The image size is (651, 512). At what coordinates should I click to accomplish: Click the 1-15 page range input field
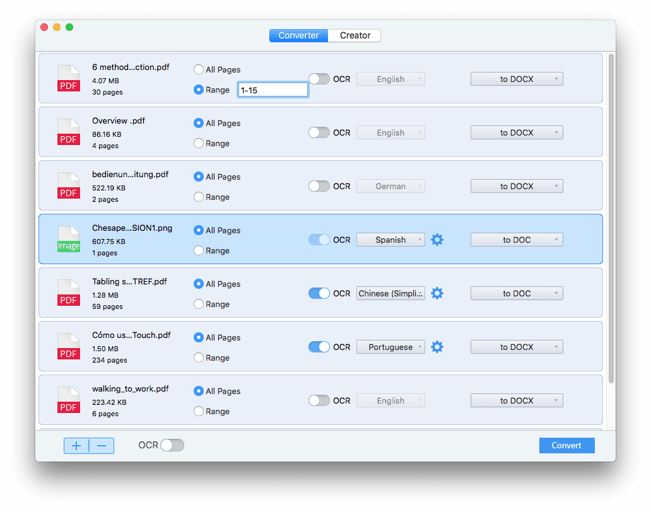(x=273, y=89)
